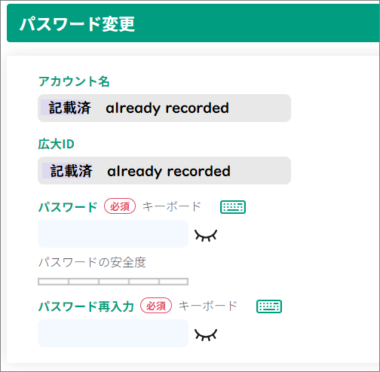Select the アカウント名 read-only field
Viewport: 380px width, 372px height.
click(x=164, y=108)
